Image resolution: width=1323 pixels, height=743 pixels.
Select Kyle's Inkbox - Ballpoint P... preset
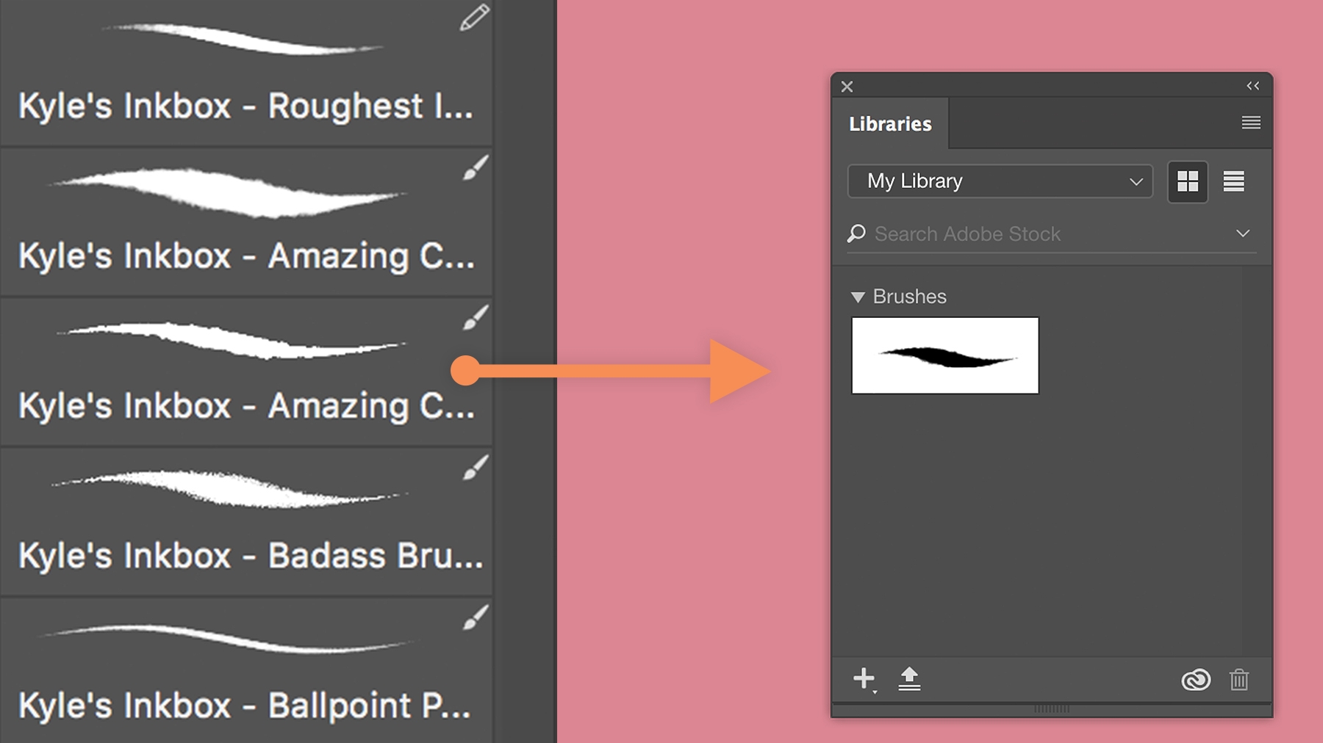[246, 670]
